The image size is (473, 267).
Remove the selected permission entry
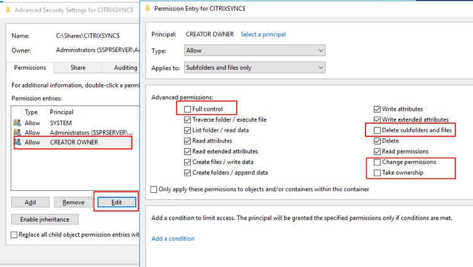coord(73,202)
